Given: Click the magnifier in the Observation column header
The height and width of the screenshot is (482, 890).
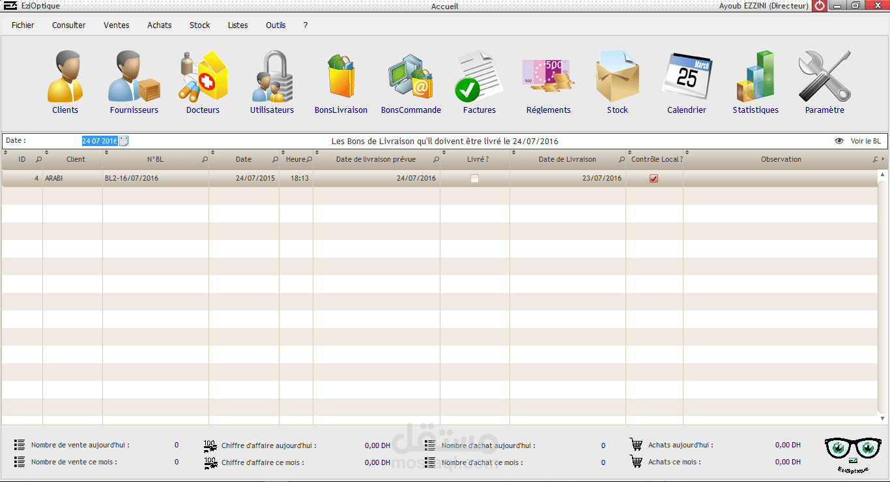Looking at the screenshot, I should (x=875, y=160).
